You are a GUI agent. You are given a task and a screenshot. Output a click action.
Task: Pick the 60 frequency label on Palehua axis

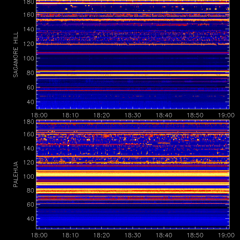[30, 205]
